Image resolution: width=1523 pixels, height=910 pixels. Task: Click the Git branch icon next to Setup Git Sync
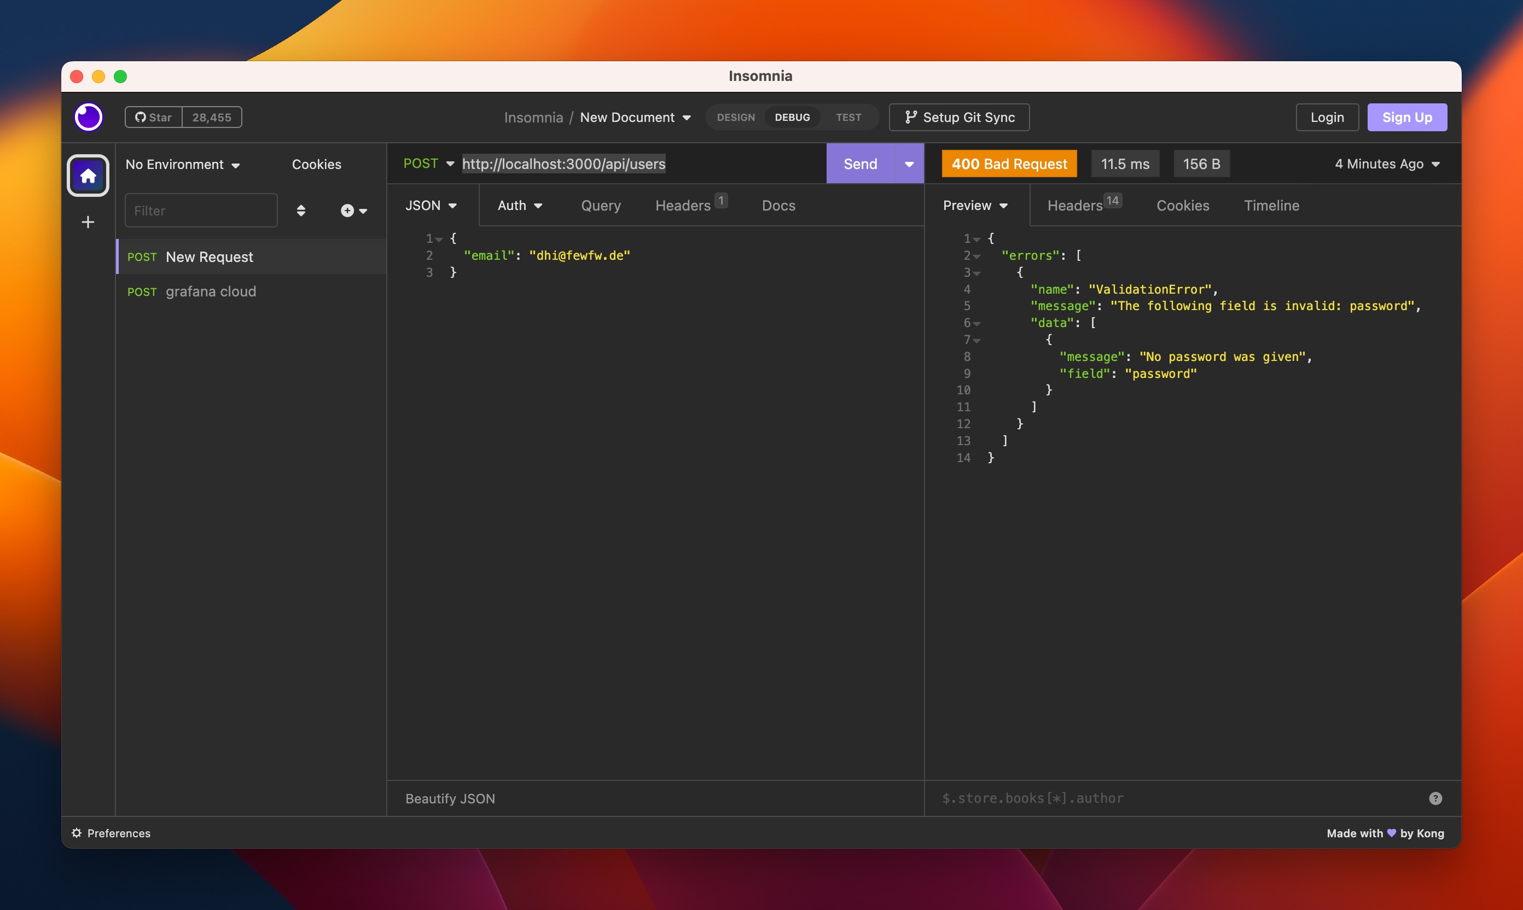pyautogui.click(x=910, y=116)
